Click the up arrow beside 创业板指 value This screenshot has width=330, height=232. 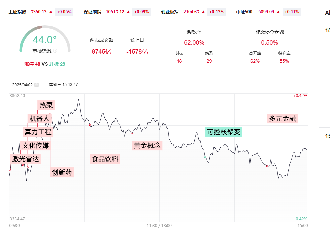click(x=203, y=12)
